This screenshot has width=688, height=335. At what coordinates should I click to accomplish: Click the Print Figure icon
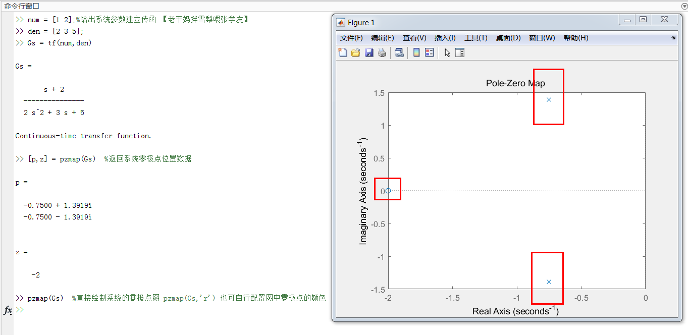click(382, 52)
